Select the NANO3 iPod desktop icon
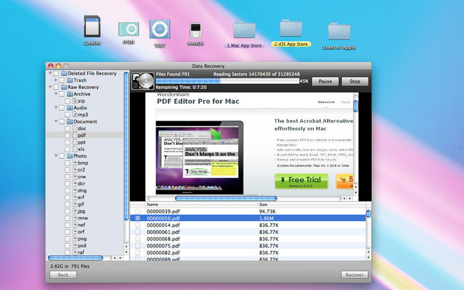464x290 pixels. [195, 31]
